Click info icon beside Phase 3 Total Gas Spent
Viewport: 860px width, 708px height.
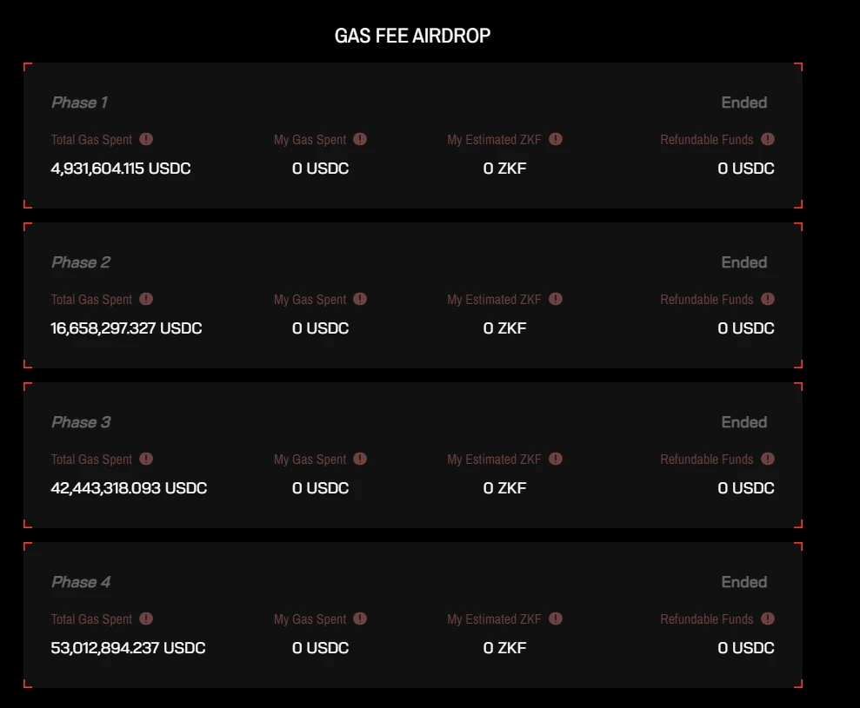pos(146,459)
